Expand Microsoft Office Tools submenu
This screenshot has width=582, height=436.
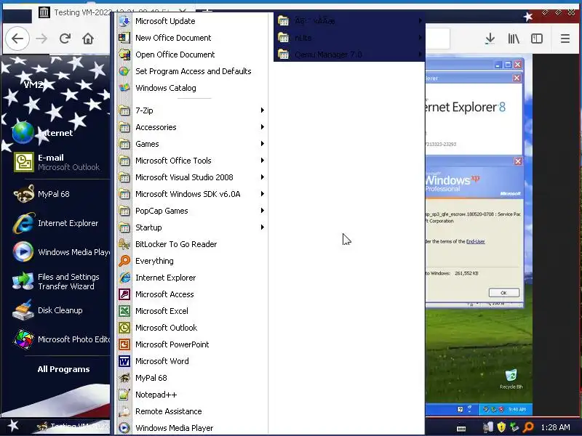coord(191,160)
